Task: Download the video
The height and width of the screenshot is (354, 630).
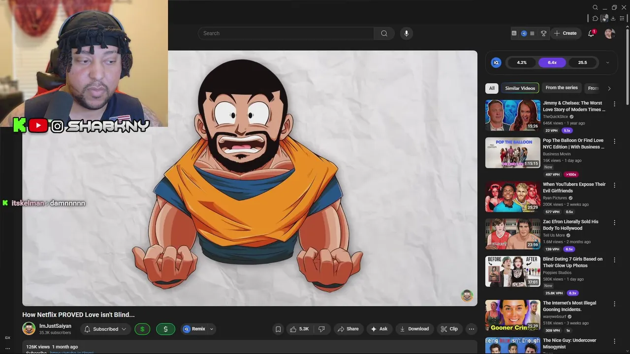Action: coord(414,329)
